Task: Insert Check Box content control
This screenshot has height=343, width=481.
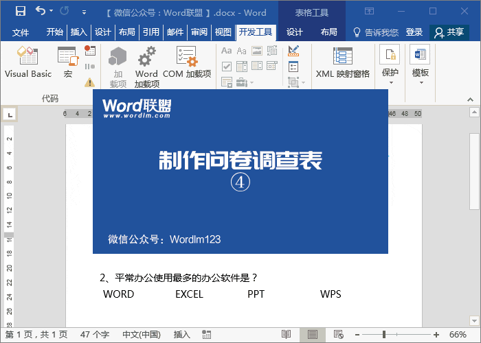Action: [x=226, y=66]
